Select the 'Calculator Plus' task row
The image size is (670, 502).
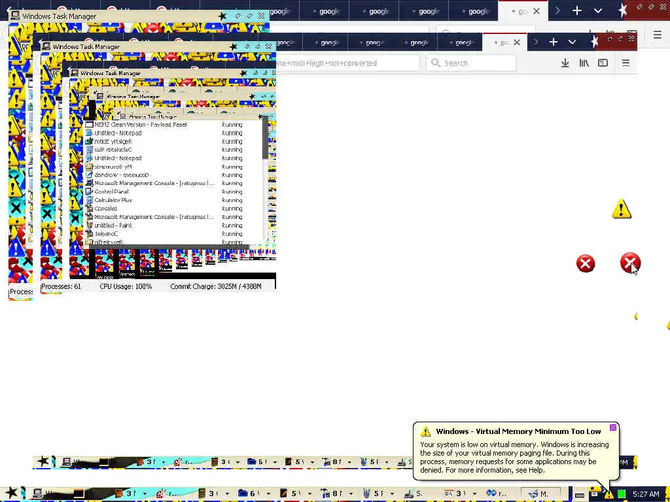click(174, 200)
